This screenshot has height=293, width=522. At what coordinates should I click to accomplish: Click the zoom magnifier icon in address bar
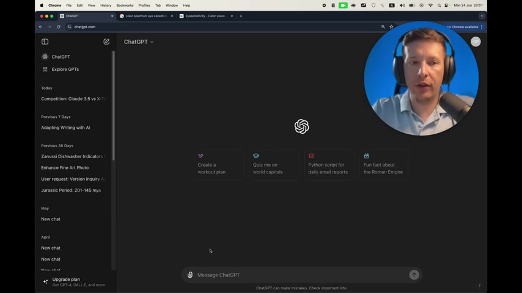click(x=383, y=27)
